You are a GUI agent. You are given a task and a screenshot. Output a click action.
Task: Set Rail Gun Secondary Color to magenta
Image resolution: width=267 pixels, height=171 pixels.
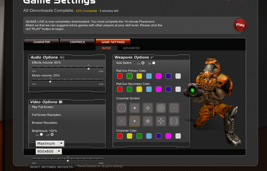click(159, 89)
